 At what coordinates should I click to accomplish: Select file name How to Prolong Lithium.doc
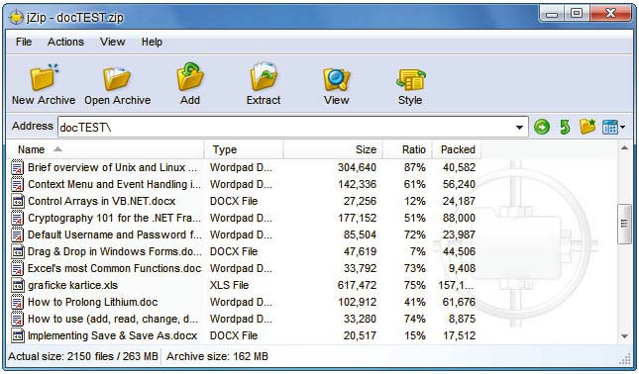pos(92,302)
